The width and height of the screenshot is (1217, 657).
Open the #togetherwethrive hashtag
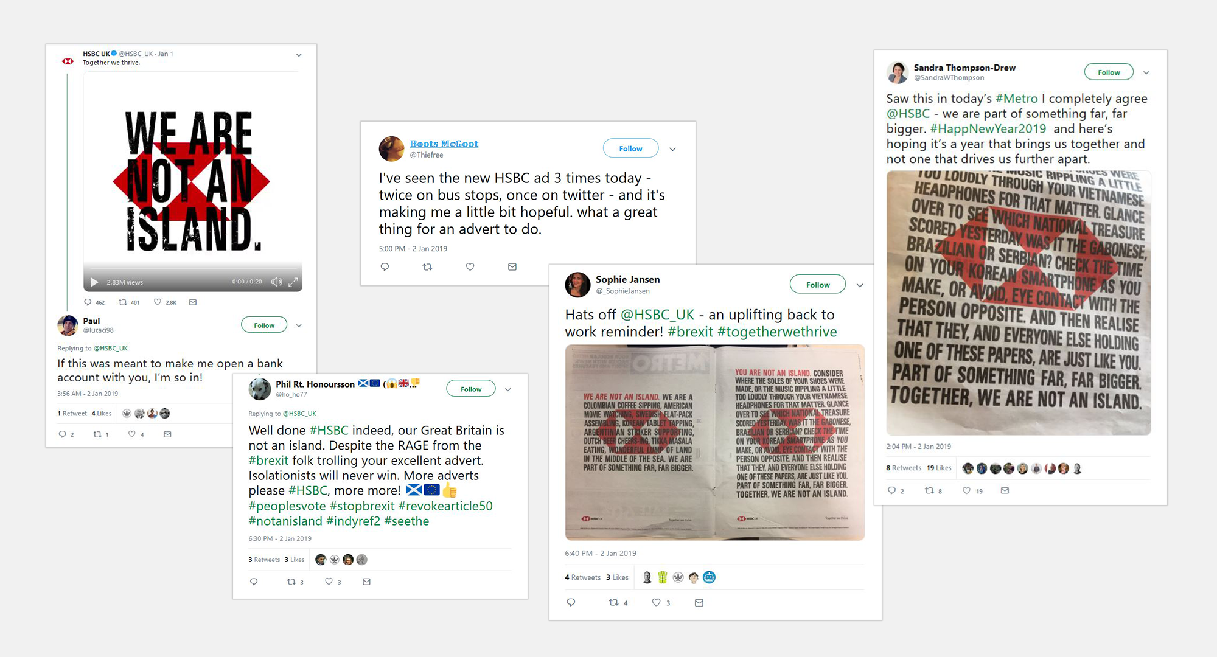[777, 332]
